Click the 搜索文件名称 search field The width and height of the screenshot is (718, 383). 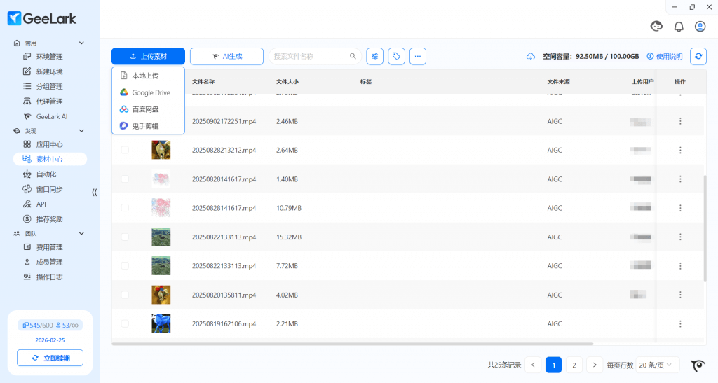point(310,56)
